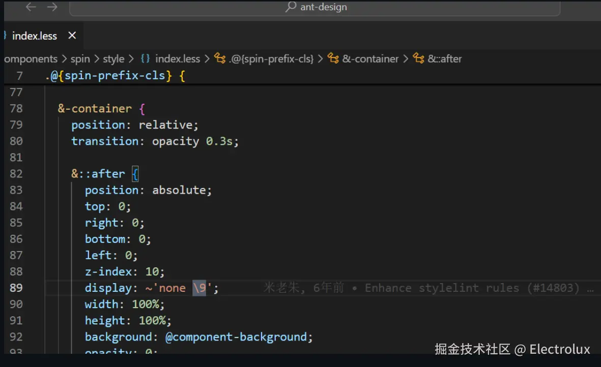Image resolution: width=601 pixels, height=367 pixels.
Task: Switch to the index.less tab
Action: click(x=35, y=36)
